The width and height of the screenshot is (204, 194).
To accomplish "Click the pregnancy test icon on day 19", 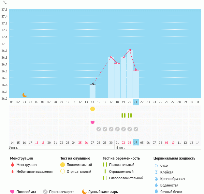I will pyautogui.click(x=124, y=115).
